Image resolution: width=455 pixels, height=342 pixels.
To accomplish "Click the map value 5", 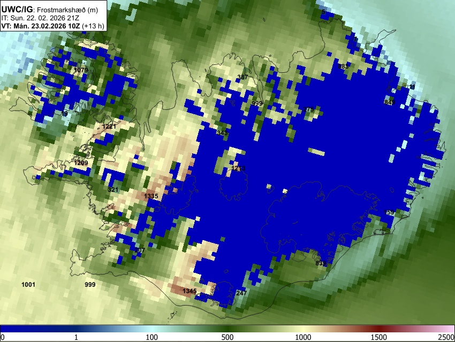I will tap(323, 12).
